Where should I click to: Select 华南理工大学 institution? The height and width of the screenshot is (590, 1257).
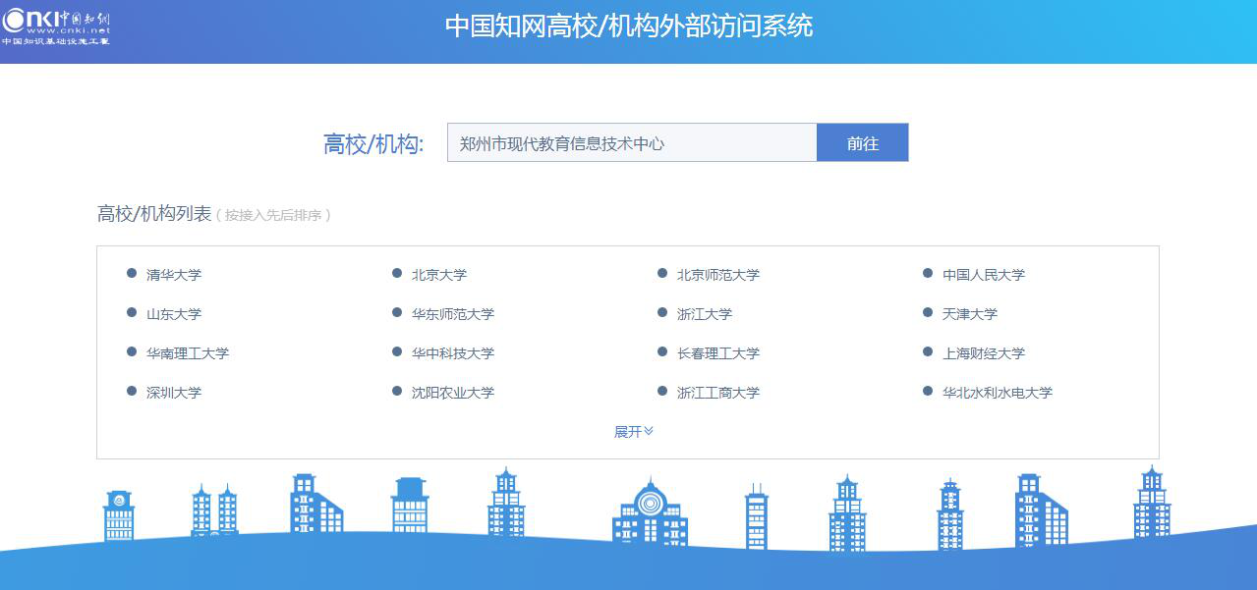tap(188, 353)
